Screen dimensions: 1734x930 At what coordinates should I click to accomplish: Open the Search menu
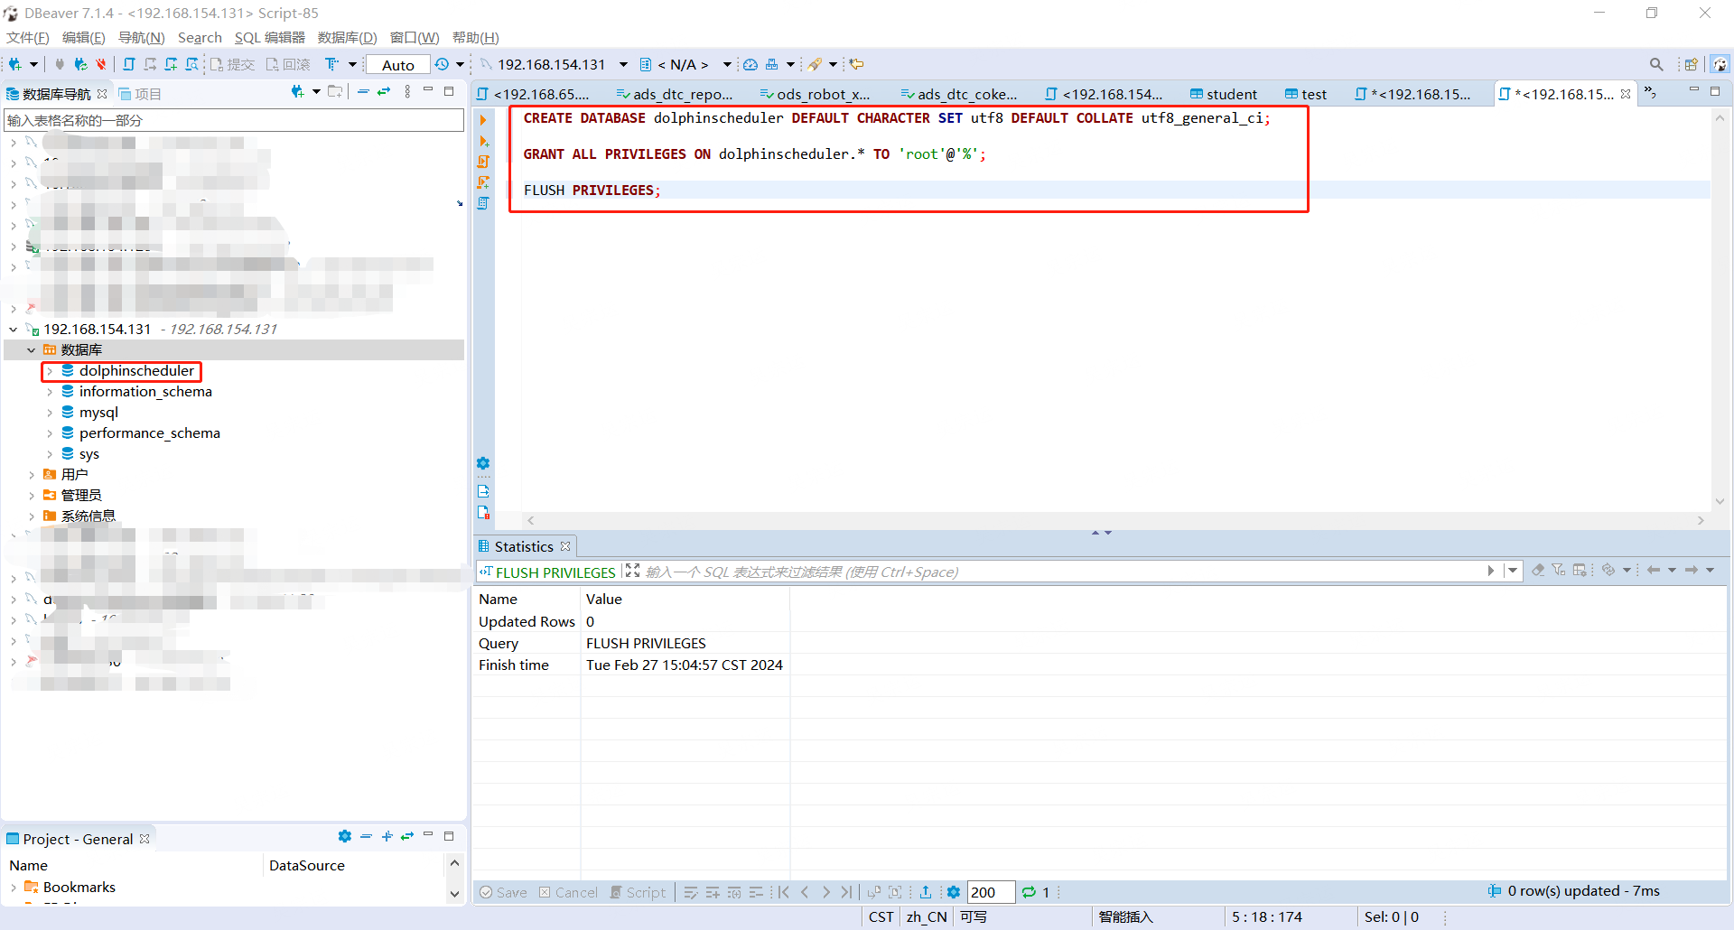point(200,38)
